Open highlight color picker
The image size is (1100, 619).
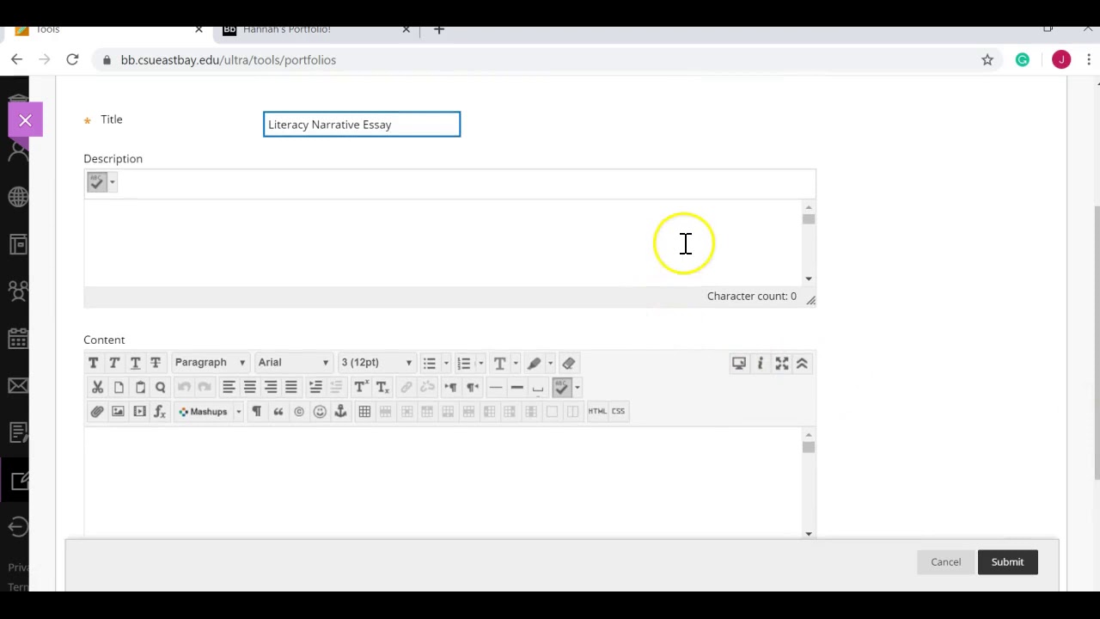pyautogui.click(x=534, y=364)
